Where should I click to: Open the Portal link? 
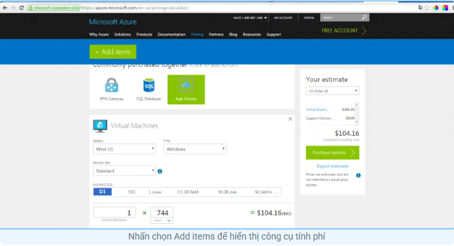point(309,17)
